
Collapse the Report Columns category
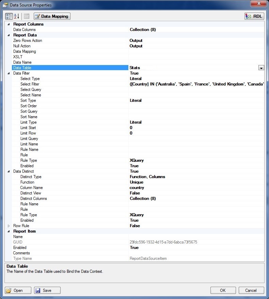9,24
